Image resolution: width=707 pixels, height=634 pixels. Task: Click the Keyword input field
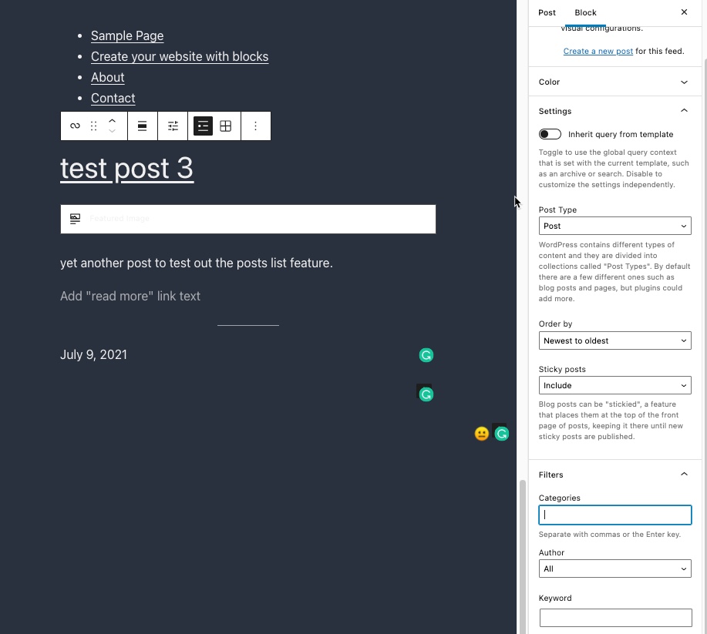(615, 617)
